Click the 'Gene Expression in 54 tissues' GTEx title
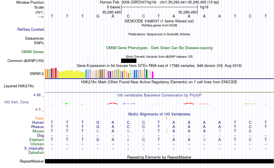 coord(159,65)
